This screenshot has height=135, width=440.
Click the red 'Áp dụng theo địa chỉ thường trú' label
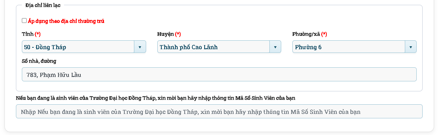(x=66, y=21)
